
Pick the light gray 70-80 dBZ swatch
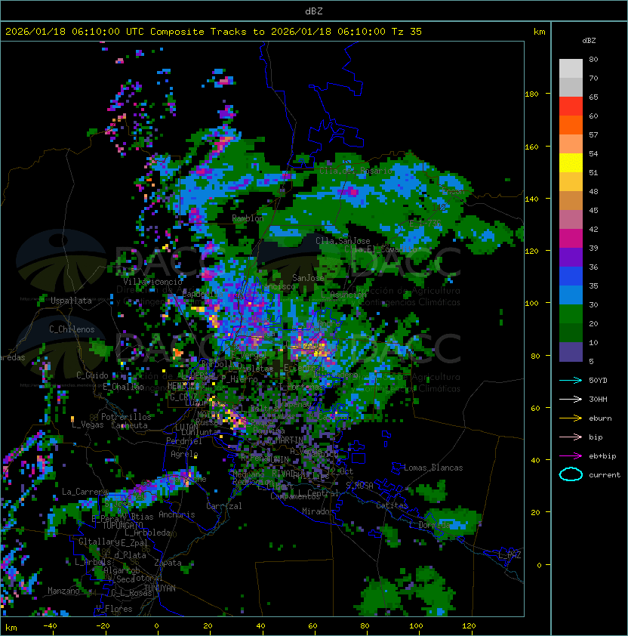click(571, 68)
